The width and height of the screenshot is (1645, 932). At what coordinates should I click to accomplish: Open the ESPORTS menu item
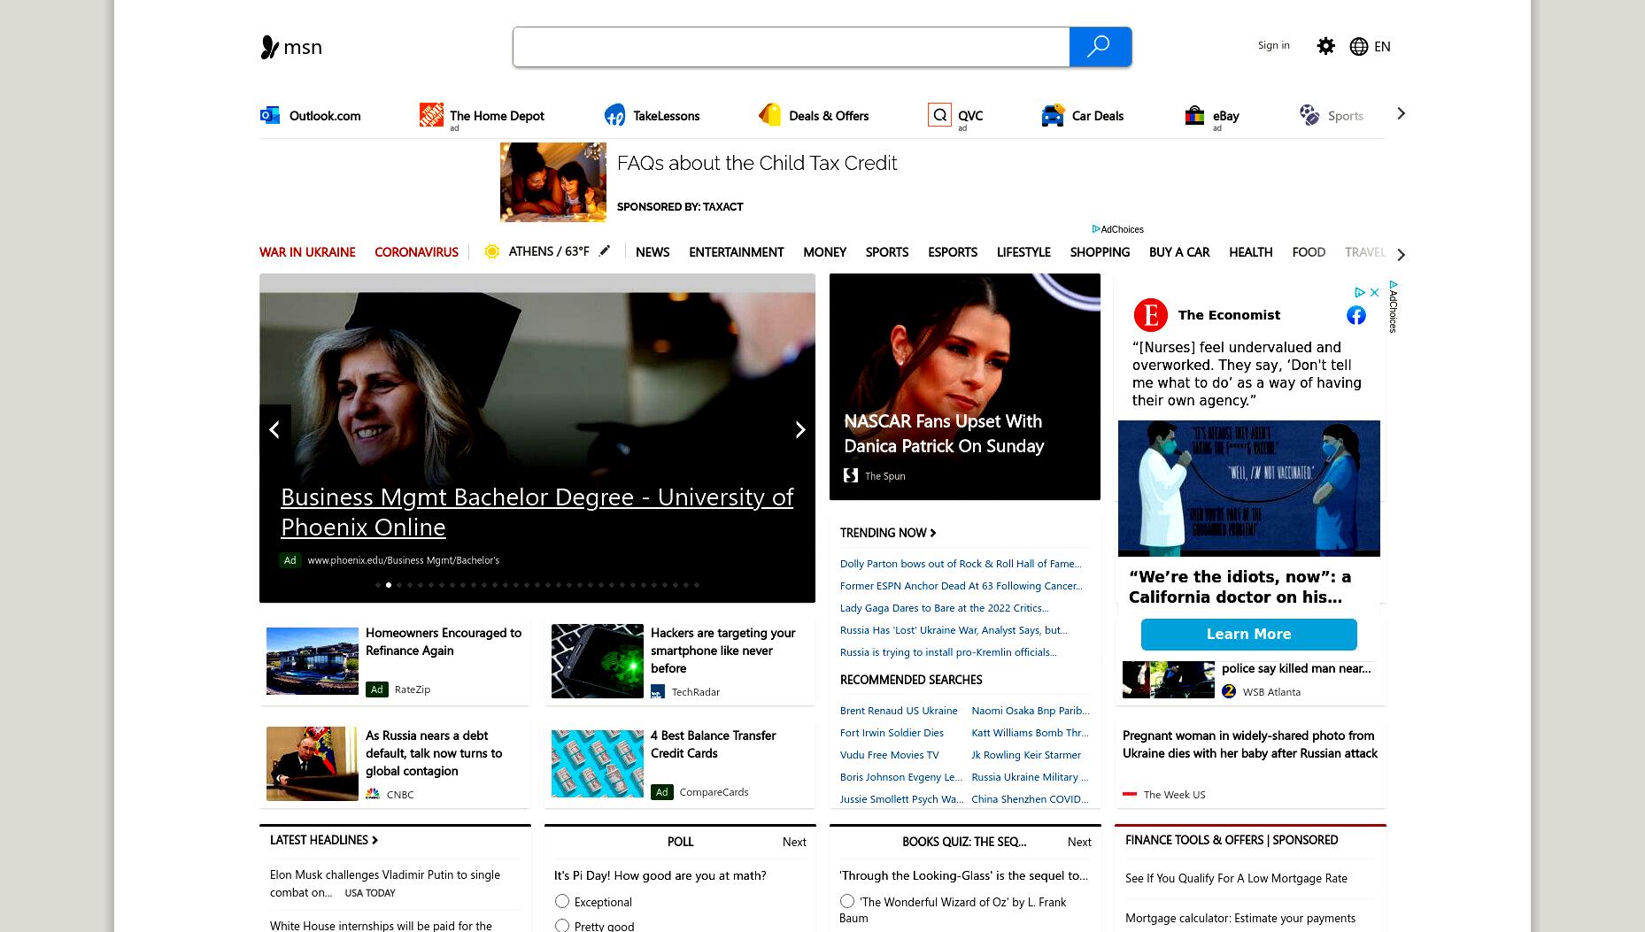click(953, 252)
